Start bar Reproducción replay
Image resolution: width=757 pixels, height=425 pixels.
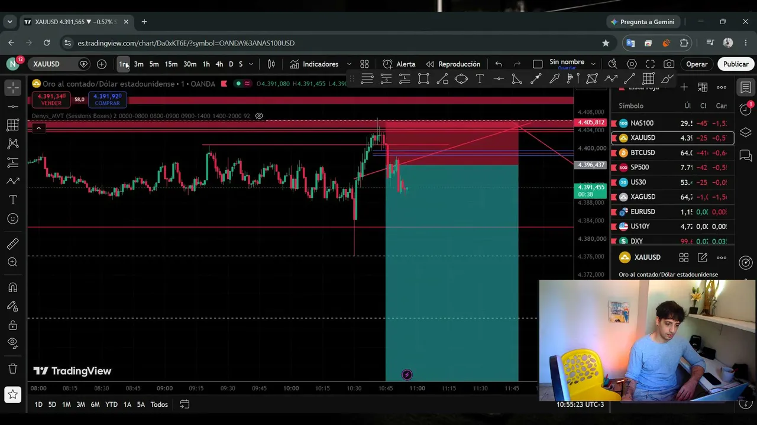coord(453,64)
